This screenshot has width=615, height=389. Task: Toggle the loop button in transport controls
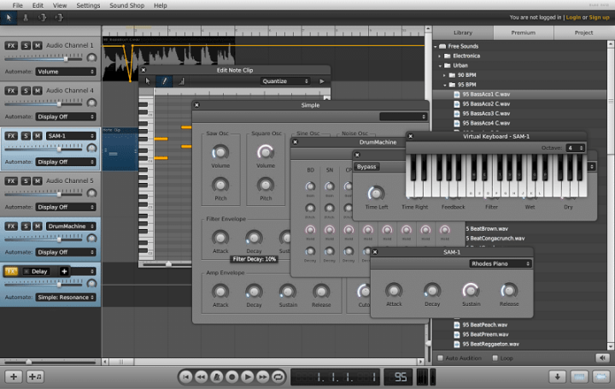point(278,376)
